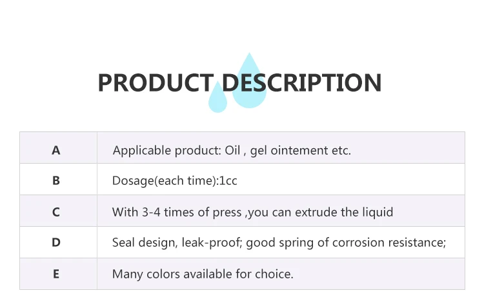This screenshot has width=484, height=306.
Task: Click the small blue water drop icon
Action: [x=217, y=97]
